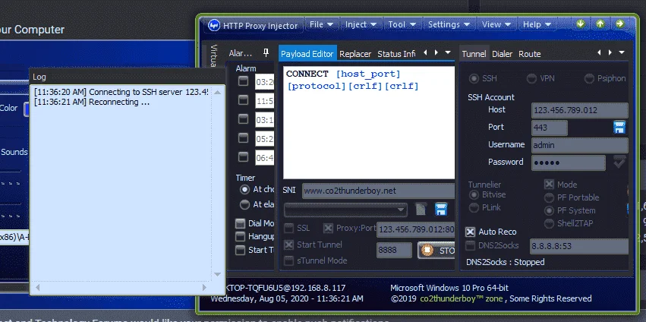Toggle the 11:5 alarm checkbox
646x322 pixels.
(244, 100)
